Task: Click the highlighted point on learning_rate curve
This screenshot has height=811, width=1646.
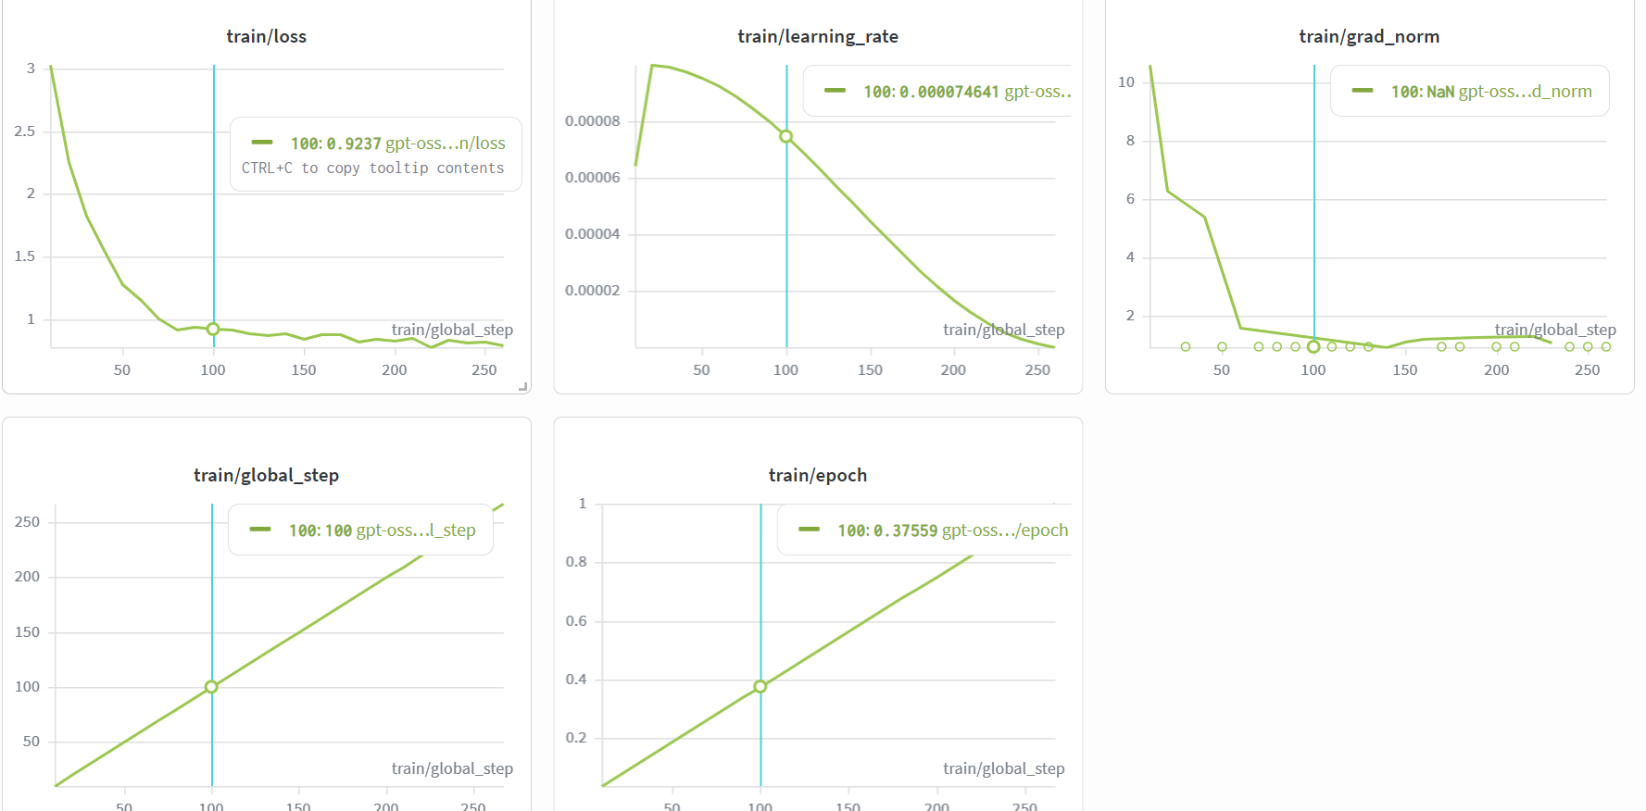Action: pyautogui.click(x=785, y=136)
